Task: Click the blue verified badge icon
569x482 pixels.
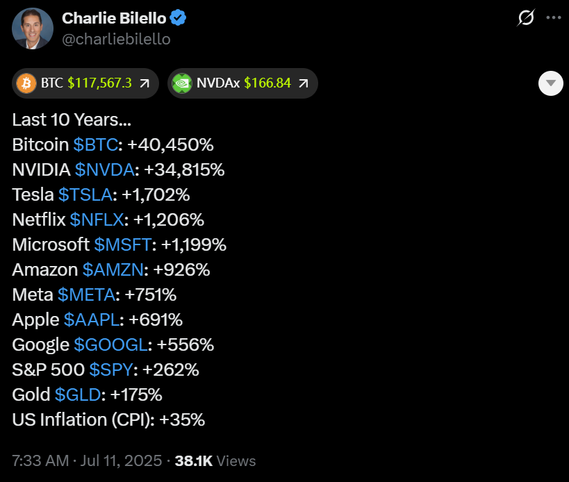Action: click(178, 18)
